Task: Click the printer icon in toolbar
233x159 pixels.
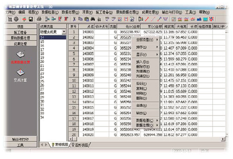Action: pos(39,19)
